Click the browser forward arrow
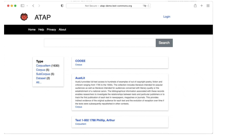The image size is (245, 138). point(39,6)
